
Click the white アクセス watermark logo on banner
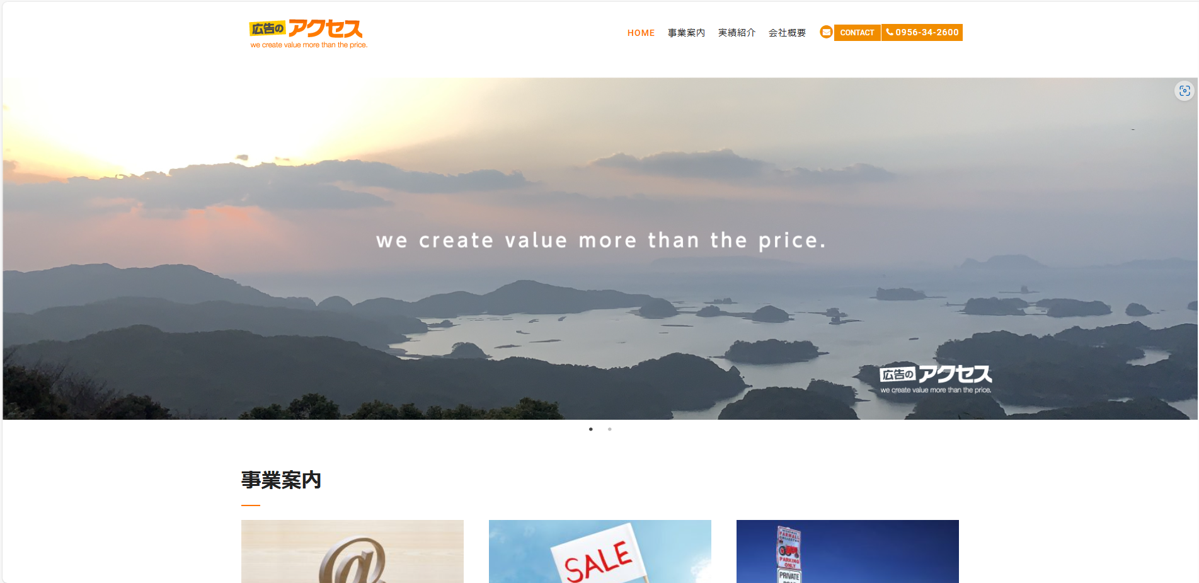tap(936, 379)
